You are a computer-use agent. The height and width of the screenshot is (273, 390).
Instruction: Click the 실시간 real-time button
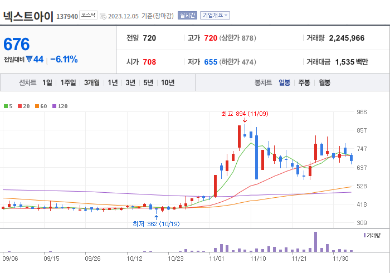click(187, 16)
